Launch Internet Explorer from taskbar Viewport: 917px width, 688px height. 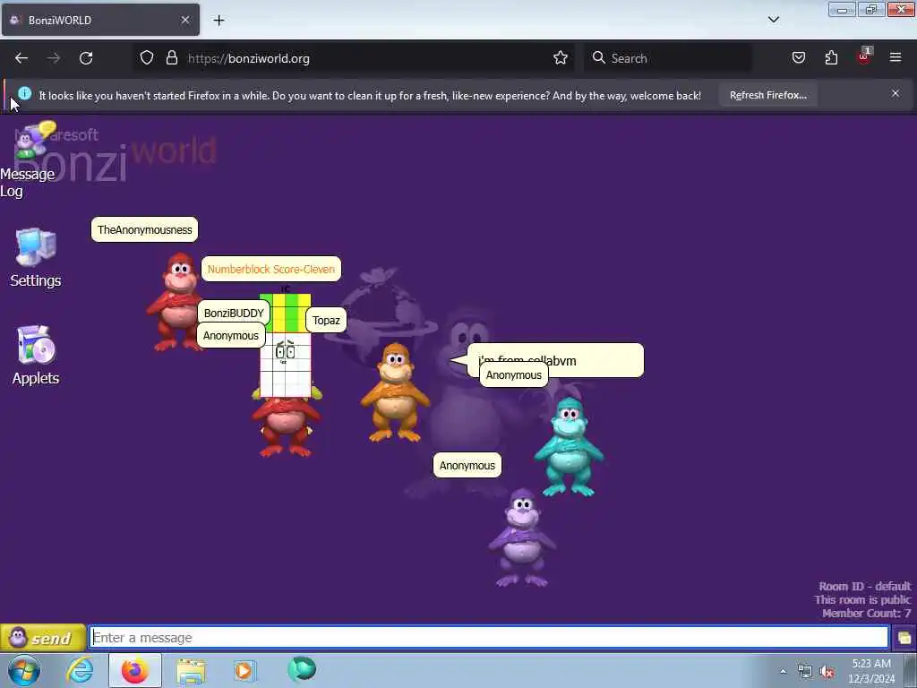pos(80,670)
